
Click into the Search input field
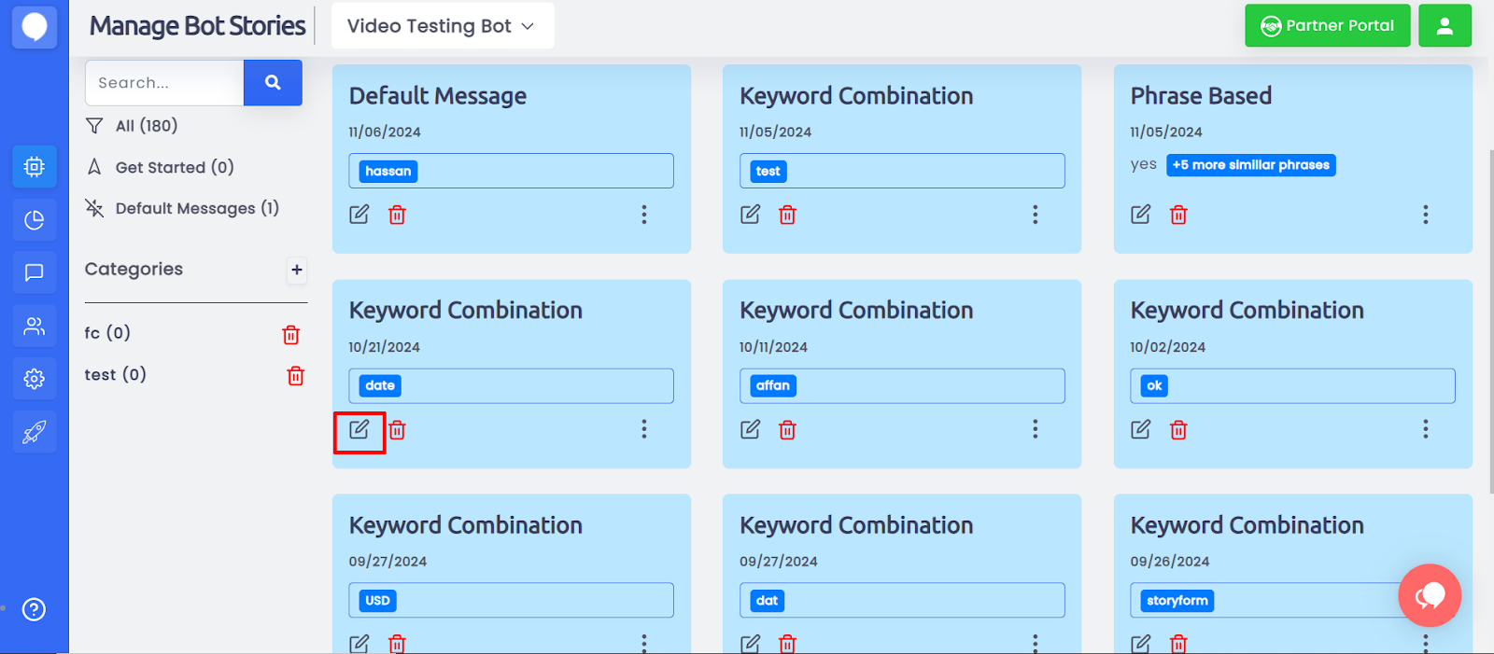point(165,83)
